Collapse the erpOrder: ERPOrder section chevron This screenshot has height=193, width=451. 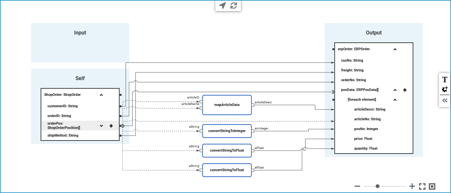[x=395, y=49]
